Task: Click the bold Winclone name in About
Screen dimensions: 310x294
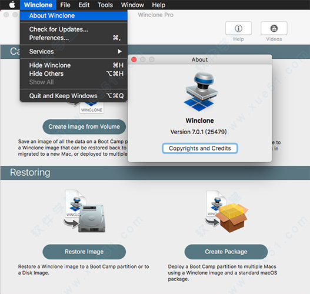Action: pos(199,121)
